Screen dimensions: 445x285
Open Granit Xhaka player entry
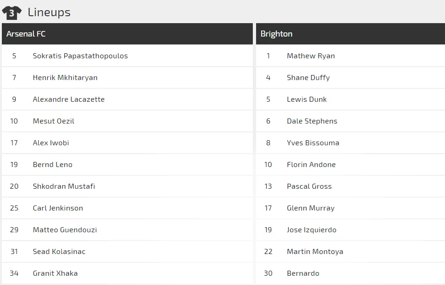point(55,273)
